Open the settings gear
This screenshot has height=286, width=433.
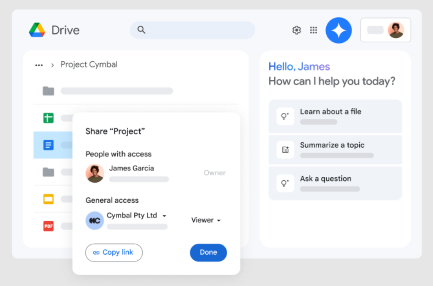click(x=297, y=30)
